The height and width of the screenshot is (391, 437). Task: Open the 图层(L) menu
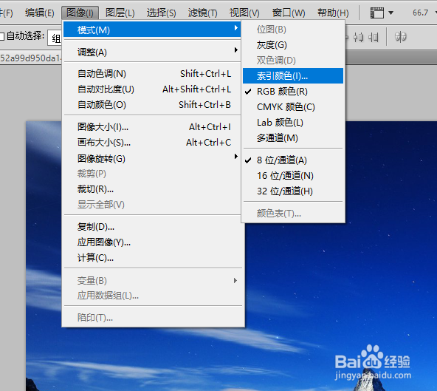(120, 13)
